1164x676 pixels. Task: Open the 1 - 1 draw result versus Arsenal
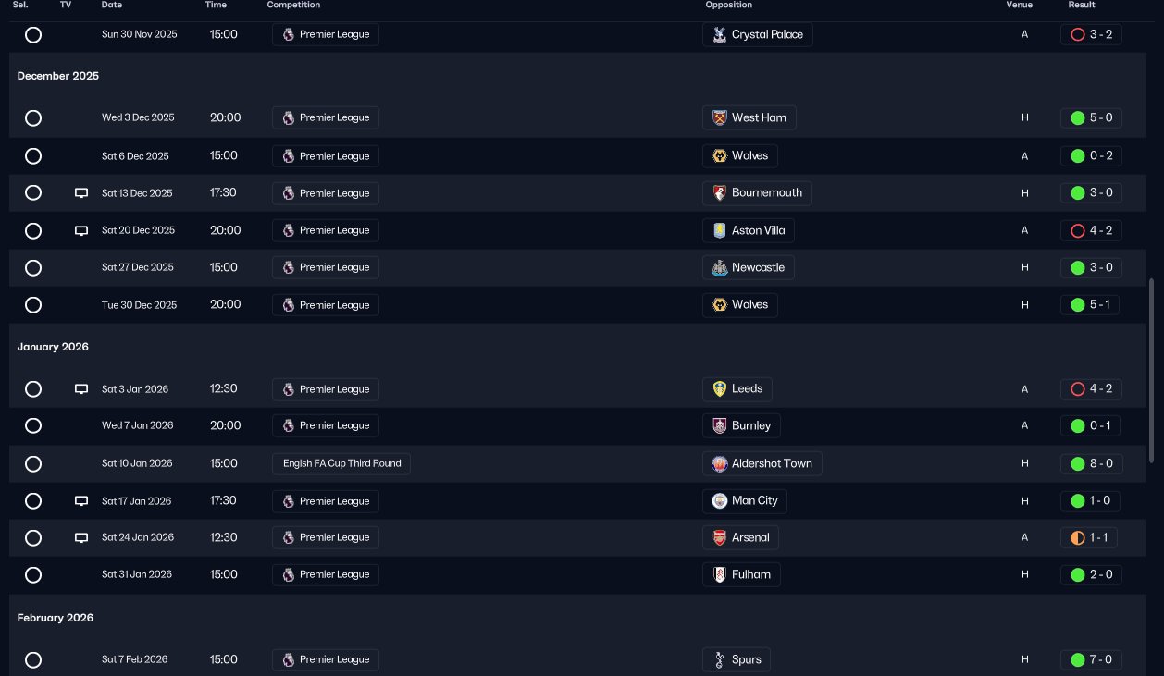coord(1091,537)
